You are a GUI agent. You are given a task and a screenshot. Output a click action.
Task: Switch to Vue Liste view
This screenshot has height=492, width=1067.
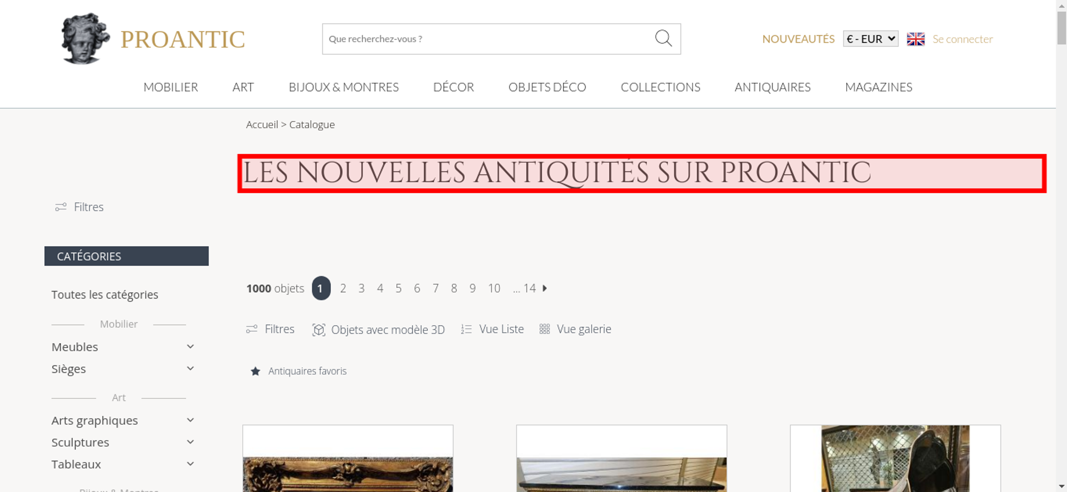[492, 329]
